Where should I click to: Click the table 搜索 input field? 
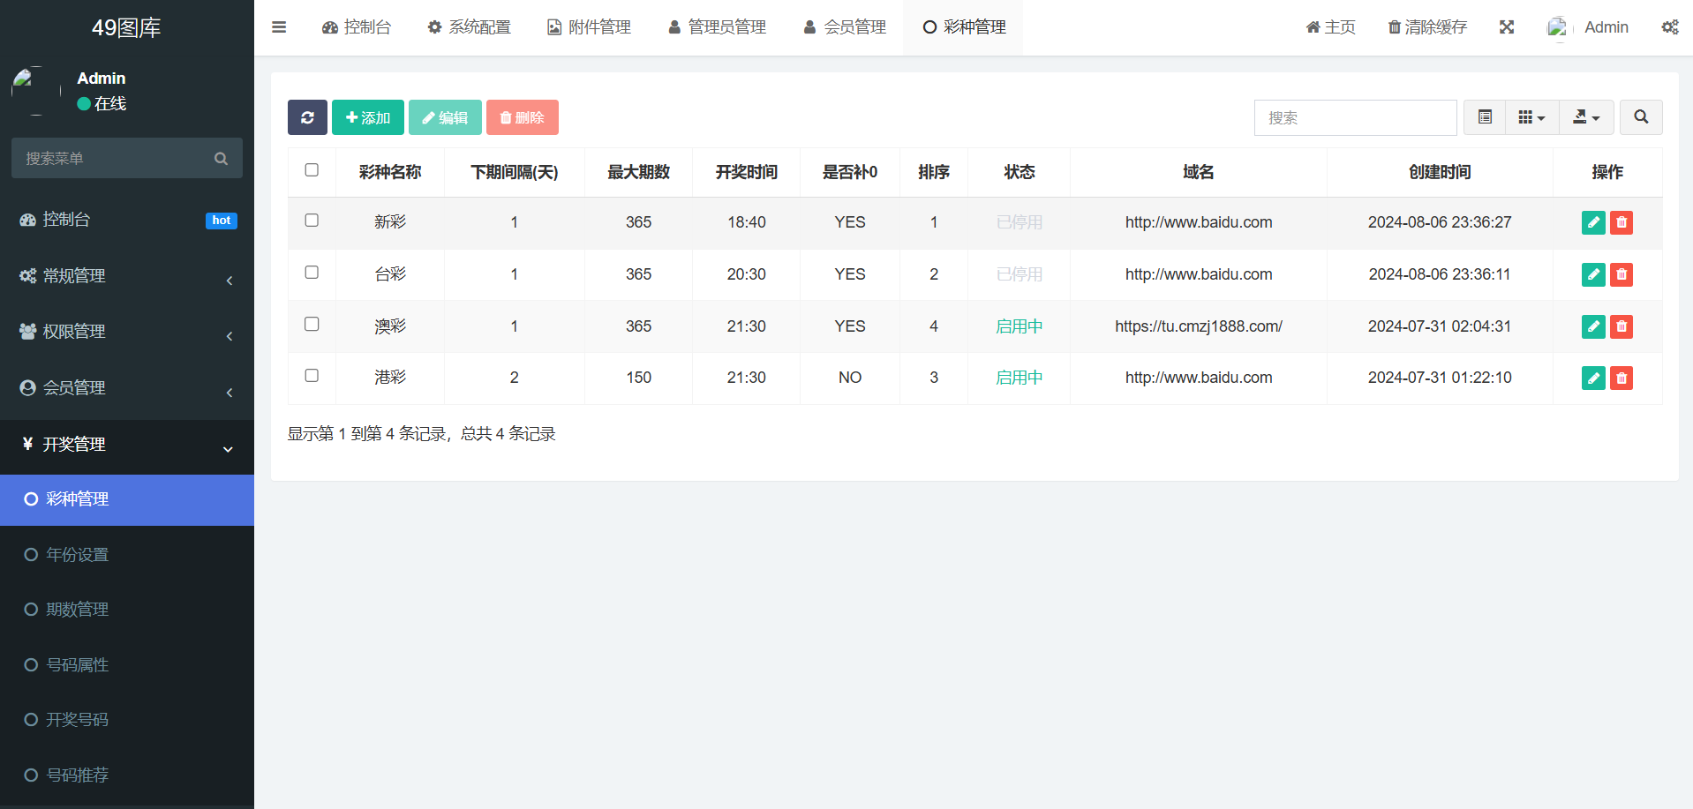pos(1355,117)
